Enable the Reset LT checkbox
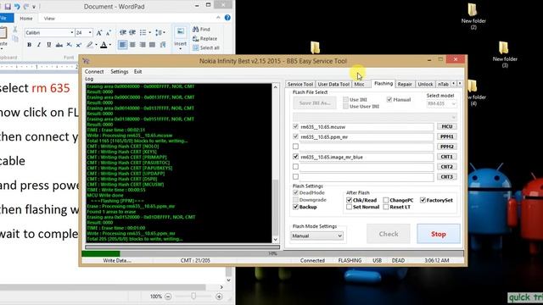The image size is (543, 305). (386, 207)
